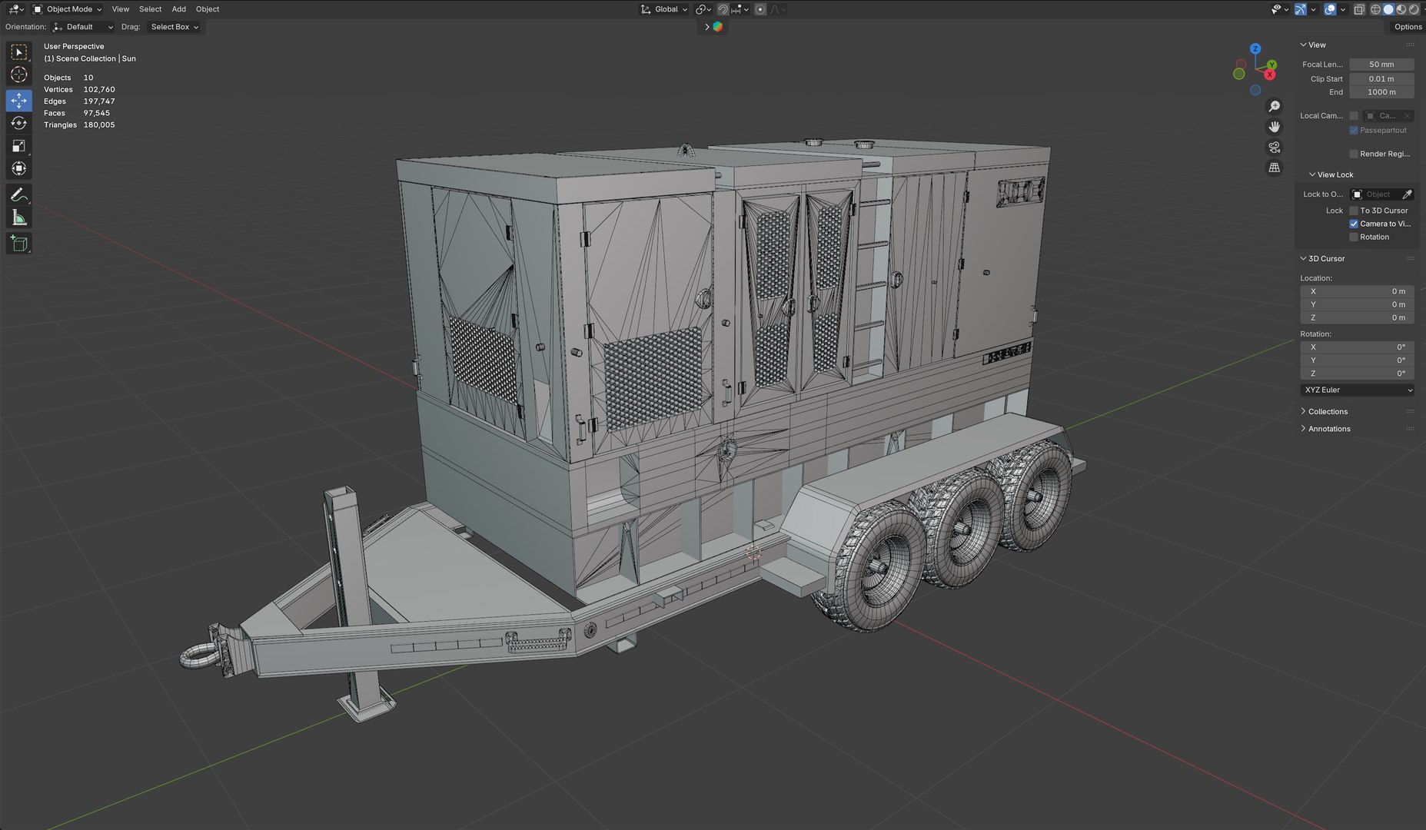Image resolution: width=1426 pixels, height=830 pixels.
Task: Click the eyedropper next to Lock to Object
Action: coord(1407,194)
